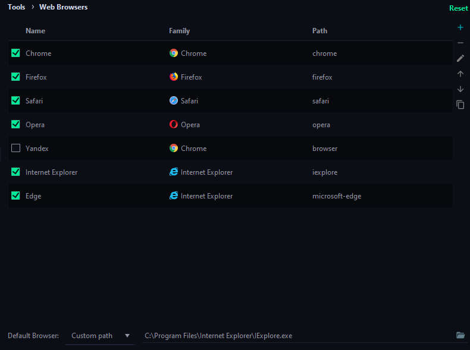Disable the Edge browser checkbox
This screenshot has width=470, height=350.
pyautogui.click(x=15, y=196)
